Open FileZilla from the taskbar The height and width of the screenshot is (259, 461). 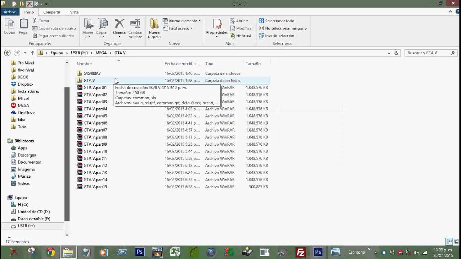click(x=300, y=252)
